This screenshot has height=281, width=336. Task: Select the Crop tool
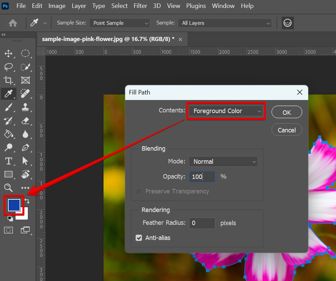[x=8, y=80]
